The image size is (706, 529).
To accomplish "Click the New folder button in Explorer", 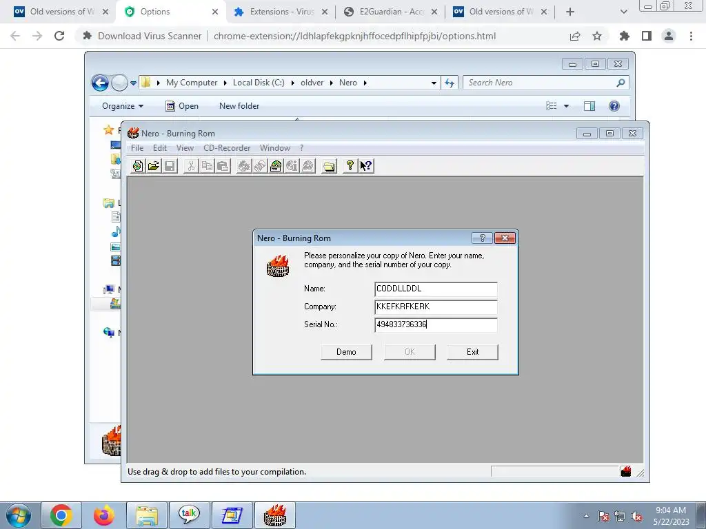I will 239,105.
